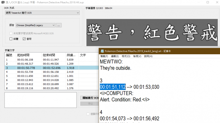Open the Chinese (Simplified) Legacy language dropdown
This screenshot has height=123, width=220.
[35, 25]
